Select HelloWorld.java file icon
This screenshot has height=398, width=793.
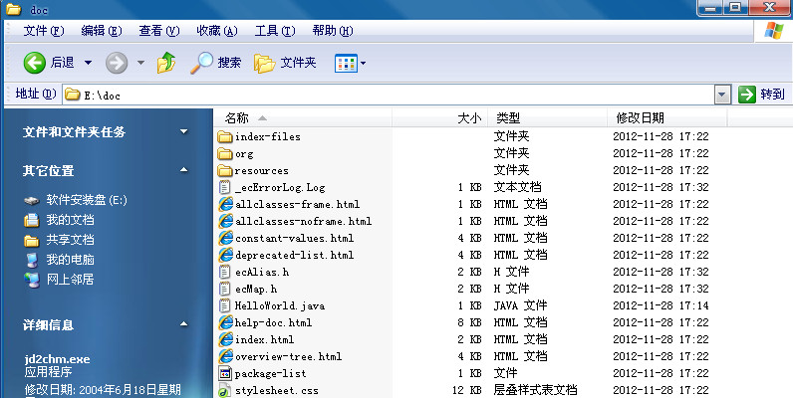coord(224,306)
